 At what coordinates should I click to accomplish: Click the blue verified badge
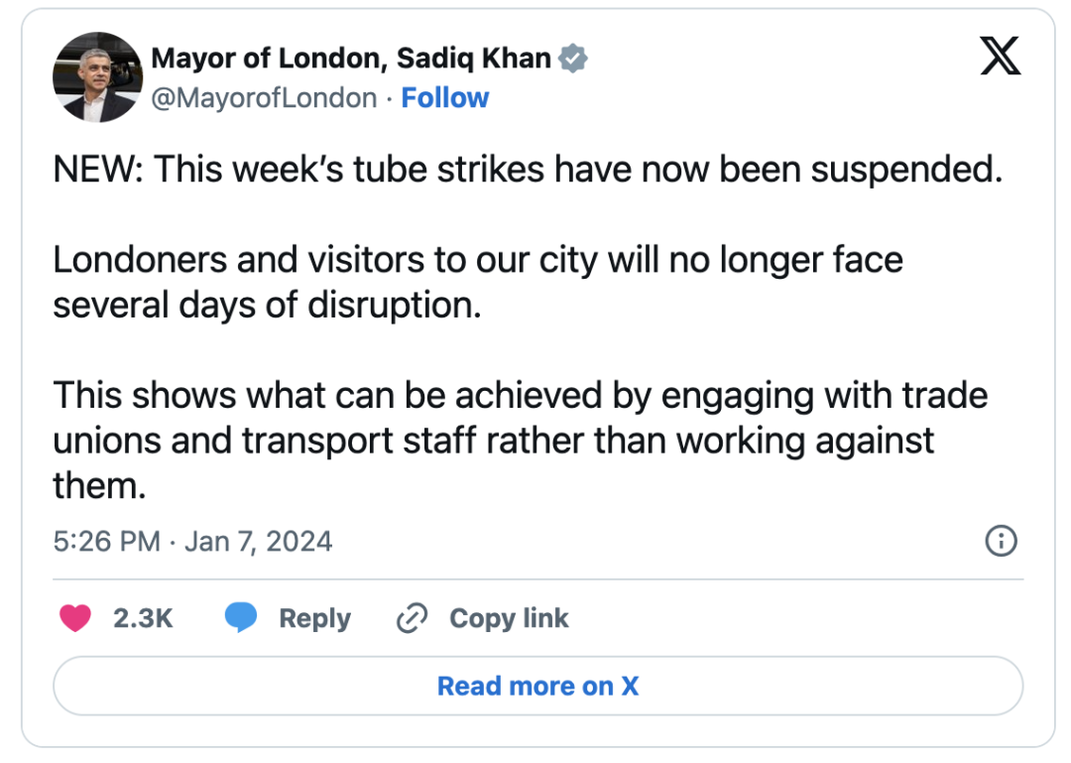(573, 59)
